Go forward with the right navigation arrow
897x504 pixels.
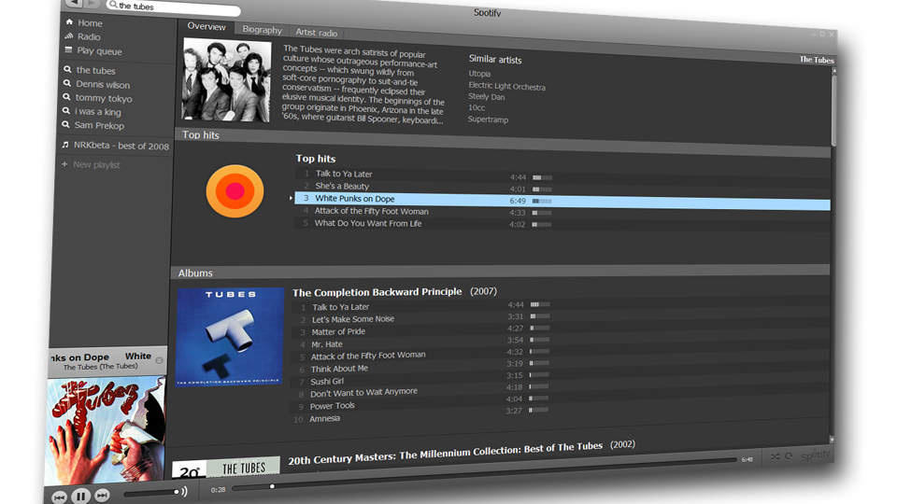(92, 4)
